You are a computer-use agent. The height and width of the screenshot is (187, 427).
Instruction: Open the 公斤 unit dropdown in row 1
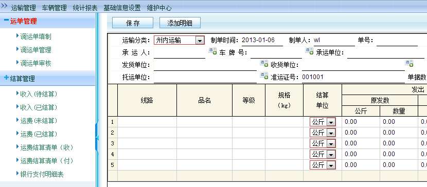coord(323,122)
